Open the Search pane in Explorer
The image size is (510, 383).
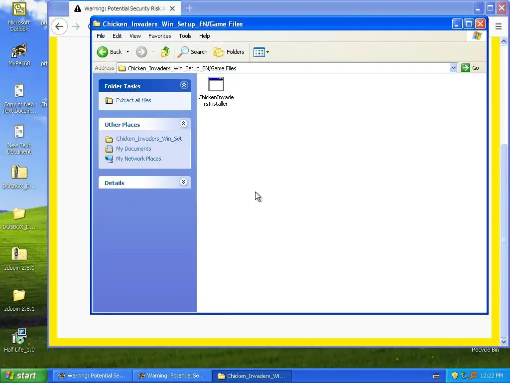(193, 52)
